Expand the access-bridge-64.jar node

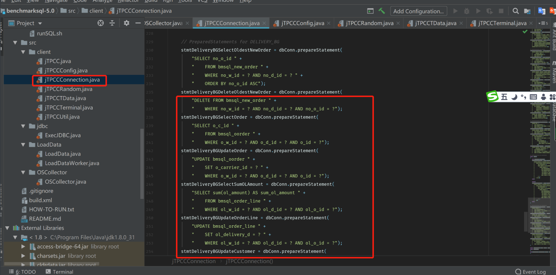tap(23, 246)
